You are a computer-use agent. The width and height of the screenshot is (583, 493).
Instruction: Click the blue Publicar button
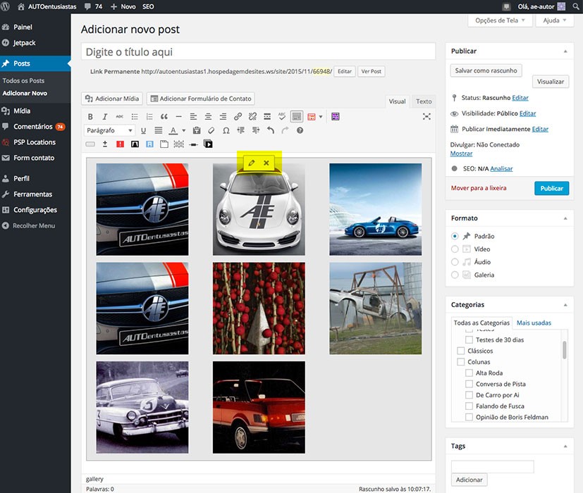[x=551, y=188]
